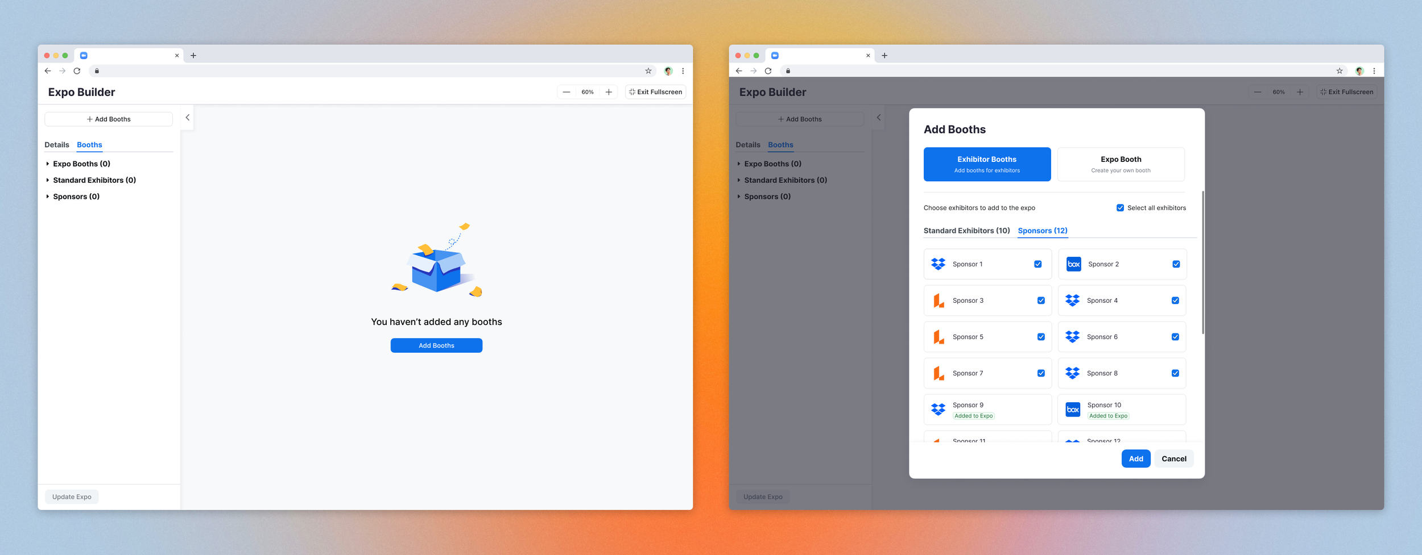
Task: Click blue Add Booths button in empty state
Action: point(436,345)
